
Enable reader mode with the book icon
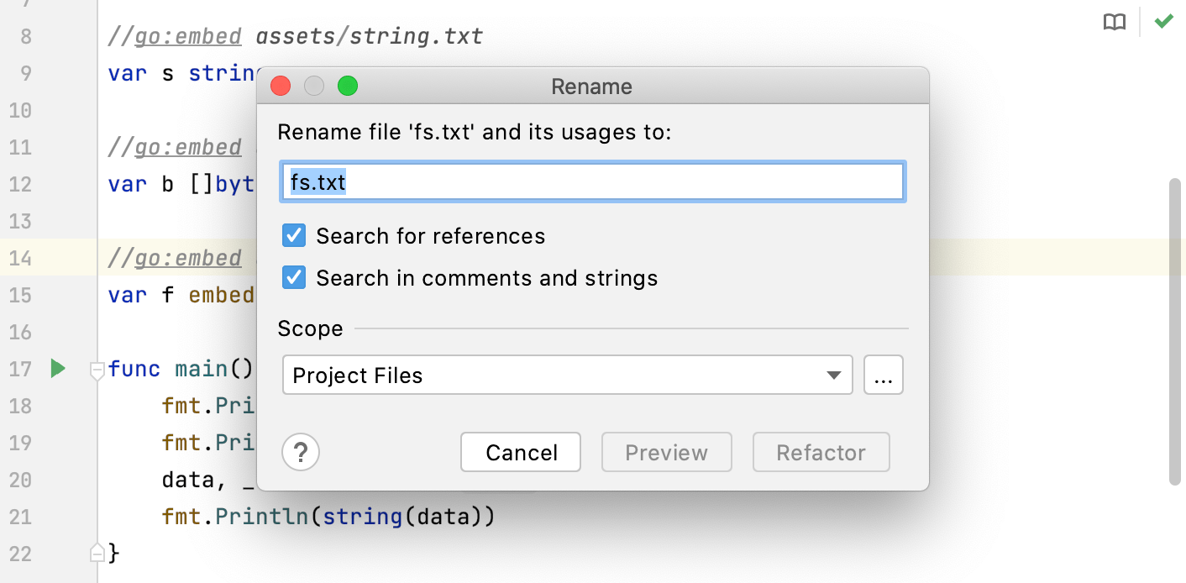click(1115, 22)
